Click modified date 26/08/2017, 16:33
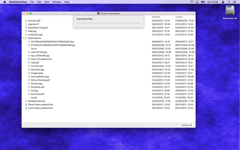Image resolution: width=240 pixels, height=150 pixels. pyautogui.click(x=161, y=24)
